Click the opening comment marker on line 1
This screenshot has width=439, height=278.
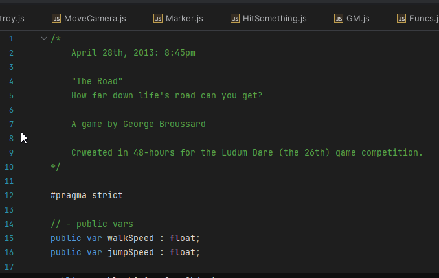click(x=56, y=38)
